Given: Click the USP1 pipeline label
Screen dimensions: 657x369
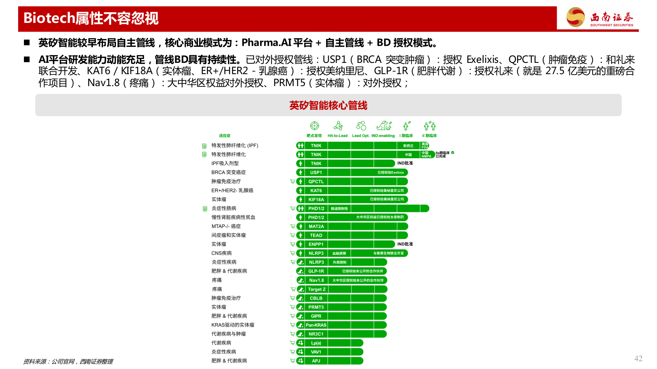Looking at the screenshot, I should pyautogui.click(x=316, y=173).
